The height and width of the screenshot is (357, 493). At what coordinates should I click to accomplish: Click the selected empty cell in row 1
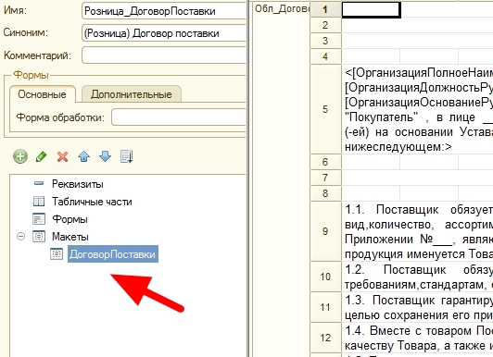pyautogui.click(x=371, y=10)
